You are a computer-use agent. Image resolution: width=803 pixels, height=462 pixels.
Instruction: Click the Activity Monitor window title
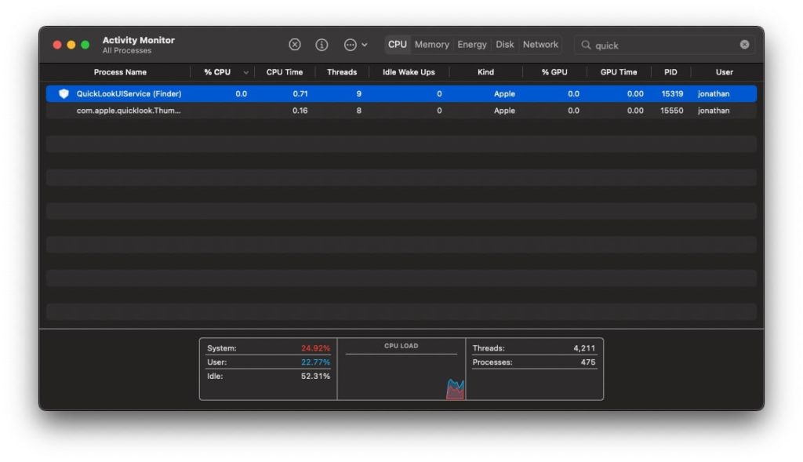[138, 40]
